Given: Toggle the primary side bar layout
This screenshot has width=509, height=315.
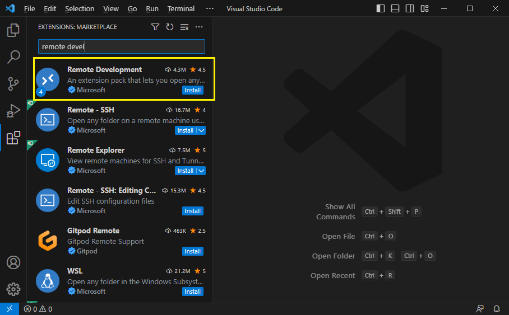Looking at the screenshot, I should point(381,8).
